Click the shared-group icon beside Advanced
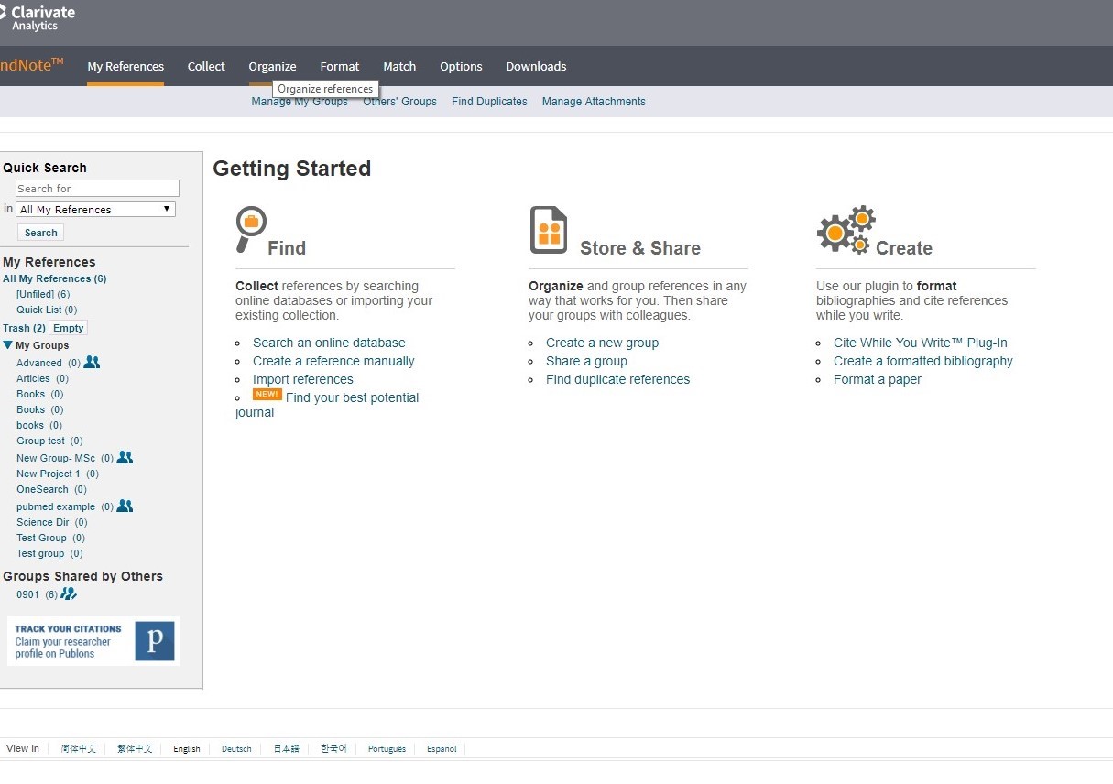Screen dimensions: 1113x784 tap(92, 362)
